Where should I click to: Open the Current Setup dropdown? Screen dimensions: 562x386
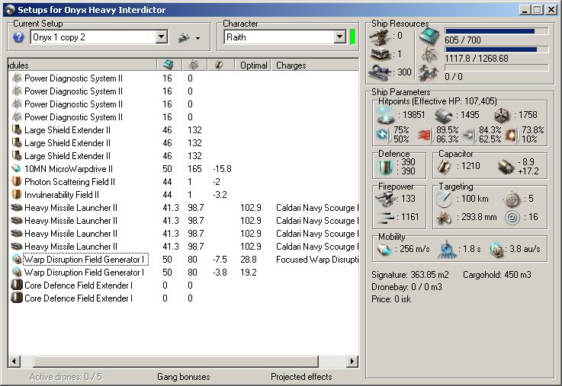[162, 37]
